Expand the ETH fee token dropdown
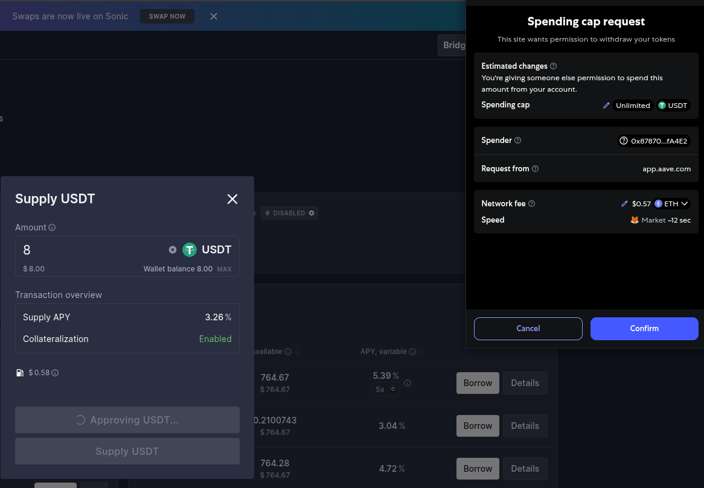The width and height of the screenshot is (704, 488). tap(671, 204)
